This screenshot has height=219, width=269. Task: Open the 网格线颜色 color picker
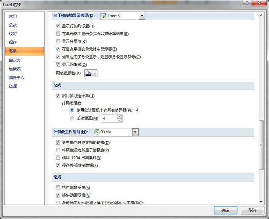click(x=91, y=73)
